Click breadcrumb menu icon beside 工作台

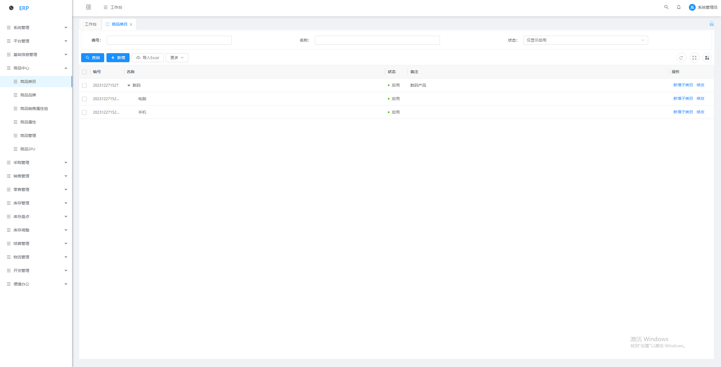106,7
